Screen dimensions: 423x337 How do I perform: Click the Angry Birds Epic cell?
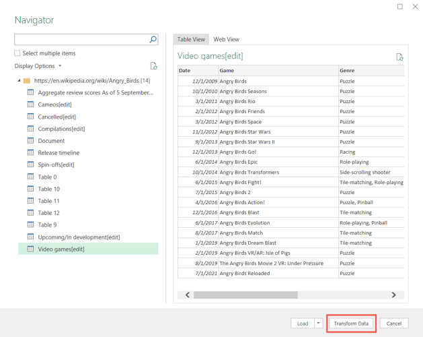click(x=278, y=162)
